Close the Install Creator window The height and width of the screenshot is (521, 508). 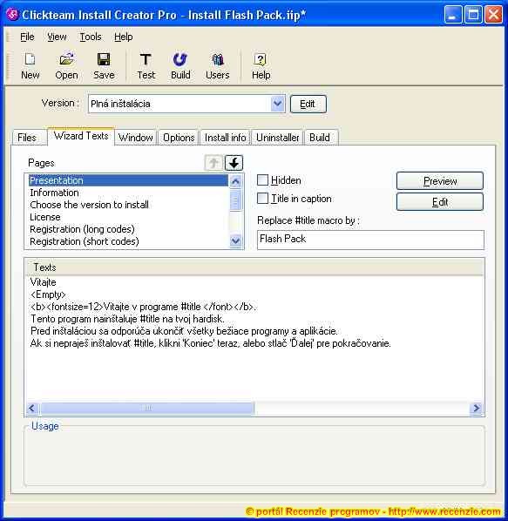[x=493, y=15]
